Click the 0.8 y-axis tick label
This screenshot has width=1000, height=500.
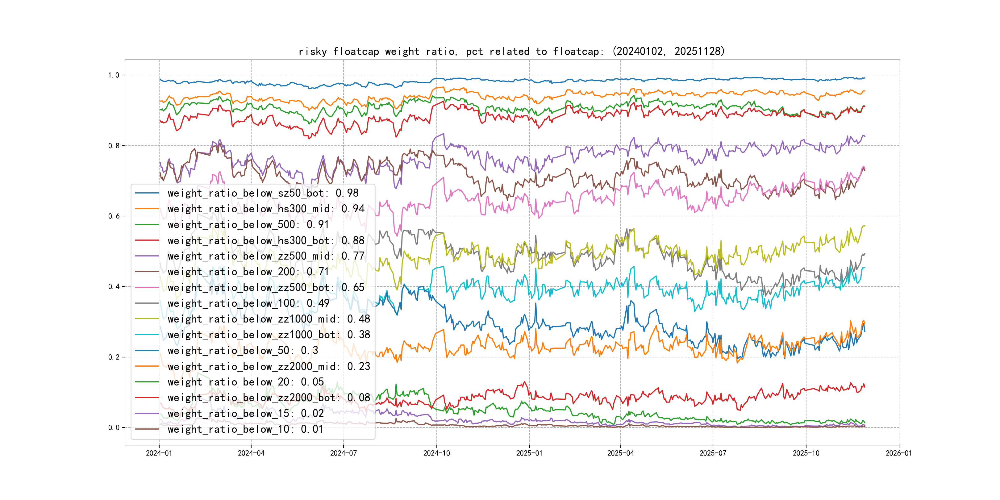click(x=114, y=146)
